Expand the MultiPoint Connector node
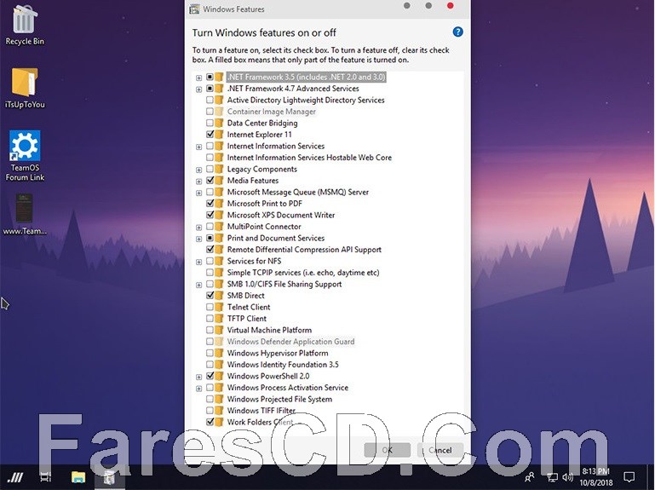The image size is (655, 490). coord(198,227)
